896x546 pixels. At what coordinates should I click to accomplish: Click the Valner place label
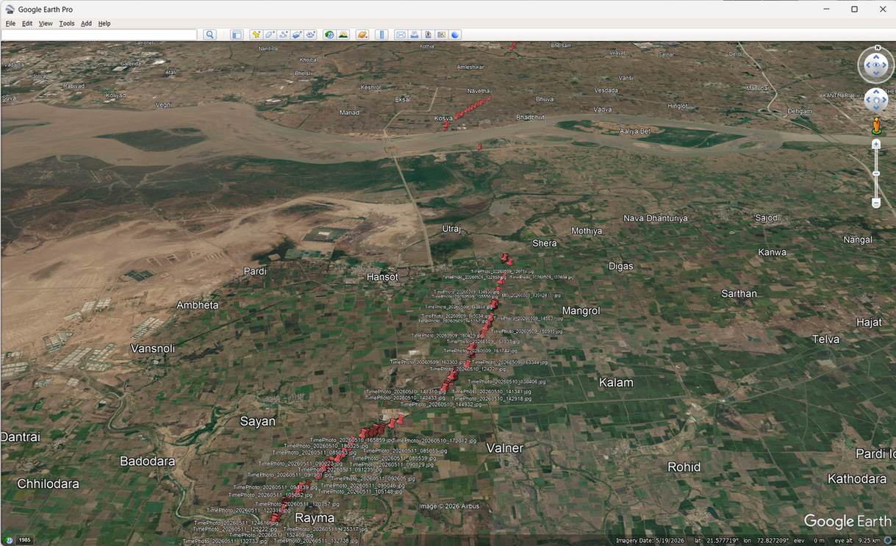505,448
